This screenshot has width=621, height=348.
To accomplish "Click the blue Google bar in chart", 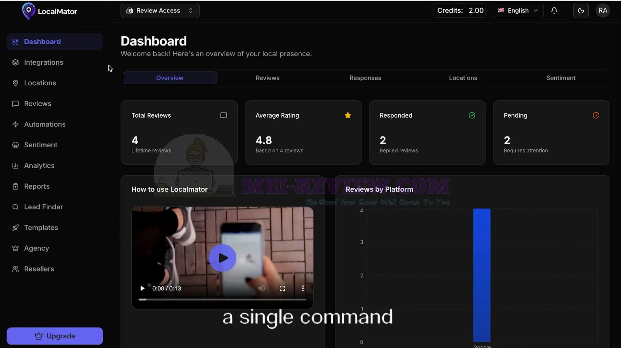I will tap(482, 275).
